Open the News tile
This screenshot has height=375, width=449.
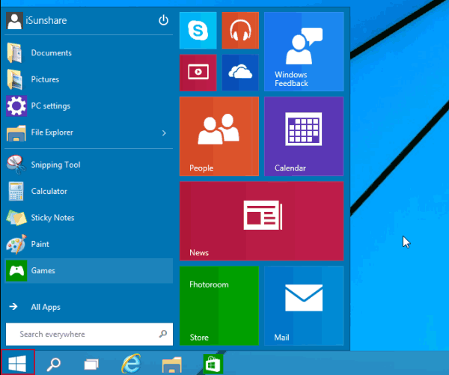(261, 221)
